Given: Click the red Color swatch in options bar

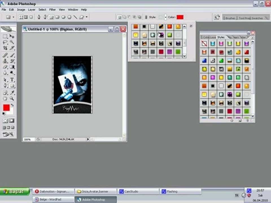Looking at the screenshot, I should tap(180, 17).
